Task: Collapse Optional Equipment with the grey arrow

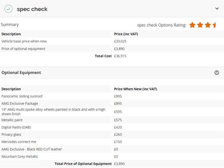Action: pyautogui.click(x=216, y=73)
